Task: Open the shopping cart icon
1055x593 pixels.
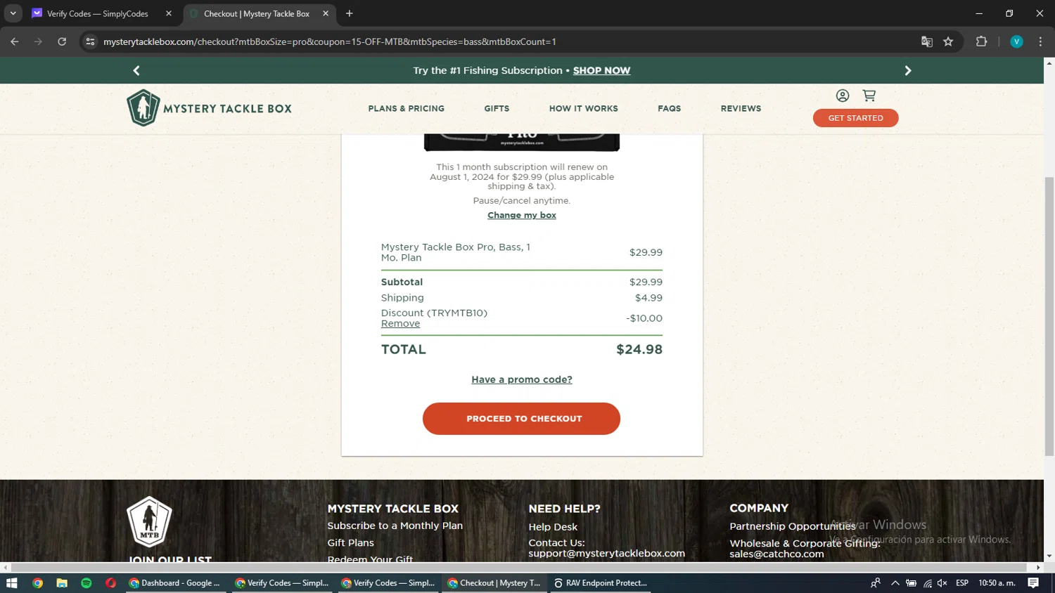Action: pos(869,96)
